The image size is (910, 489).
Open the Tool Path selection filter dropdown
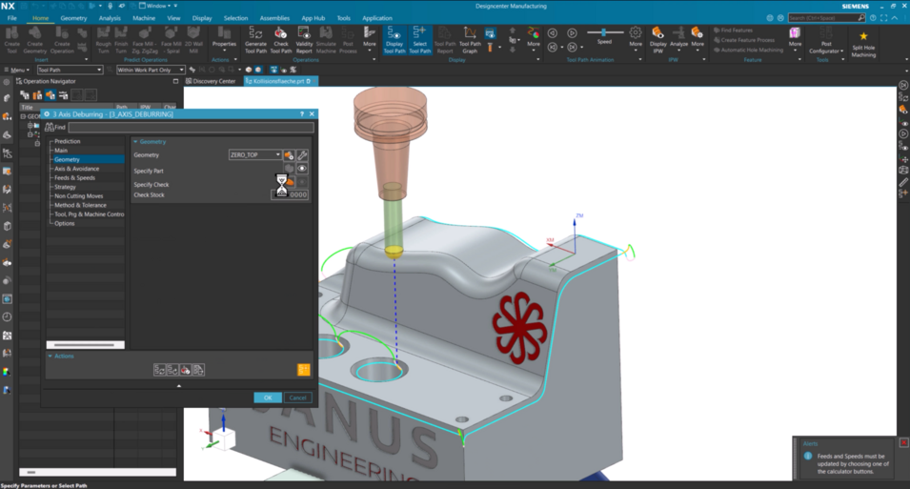pos(70,70)
